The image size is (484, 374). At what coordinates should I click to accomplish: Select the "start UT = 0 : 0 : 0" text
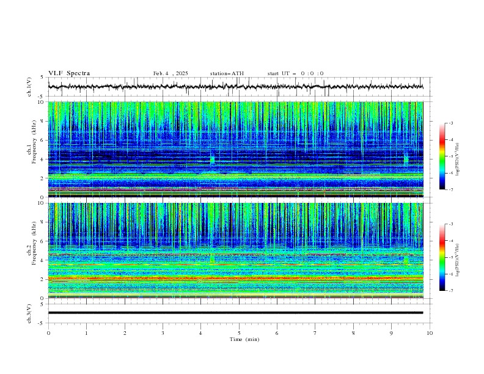click(x=296, y=73)
